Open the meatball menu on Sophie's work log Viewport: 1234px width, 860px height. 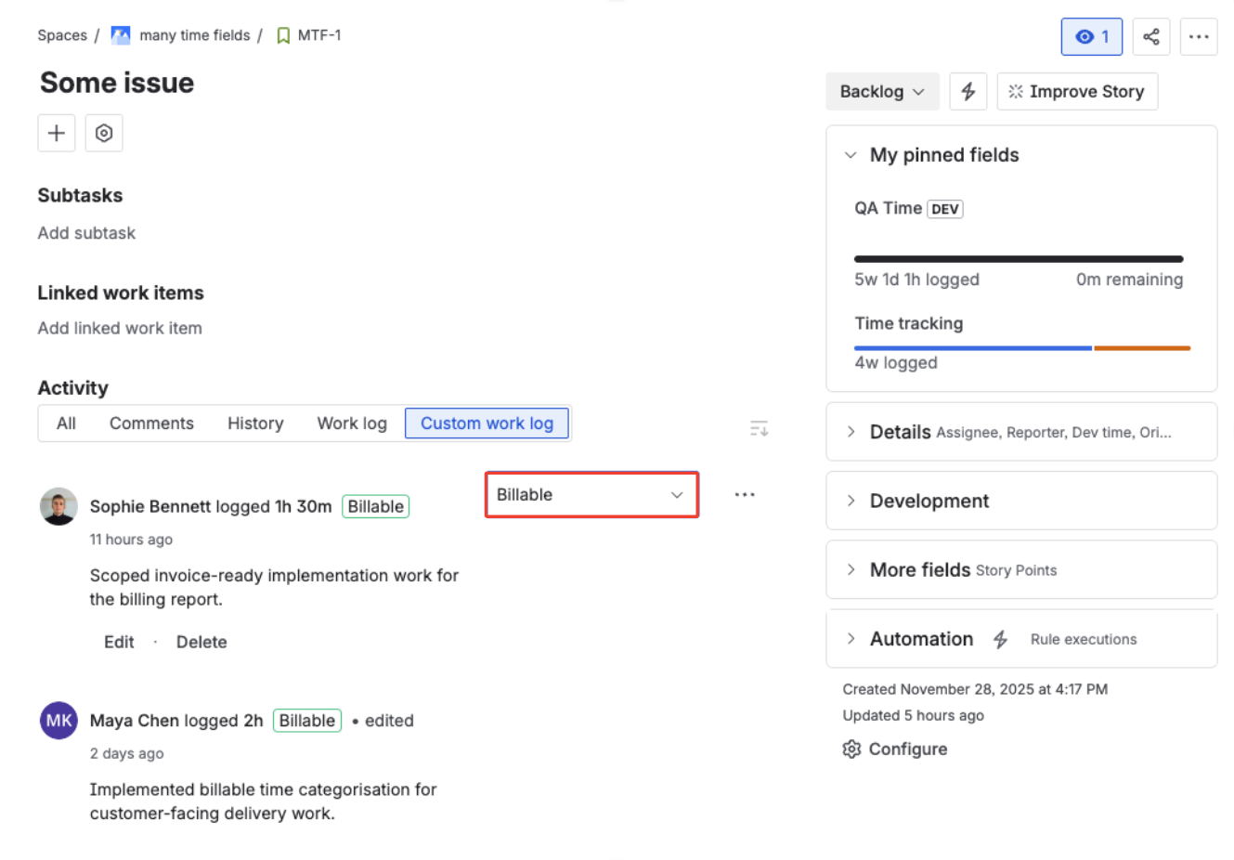745,494
